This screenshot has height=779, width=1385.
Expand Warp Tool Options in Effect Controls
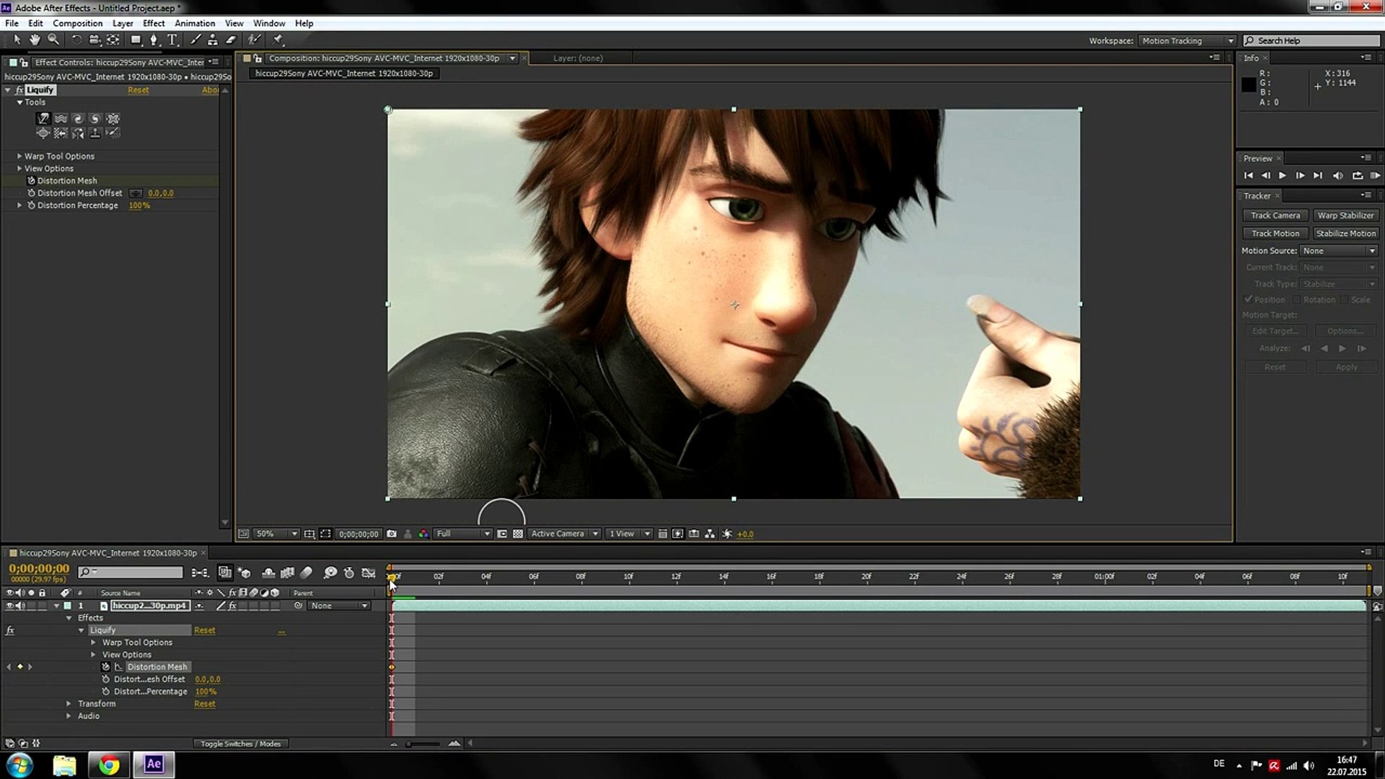19,157
